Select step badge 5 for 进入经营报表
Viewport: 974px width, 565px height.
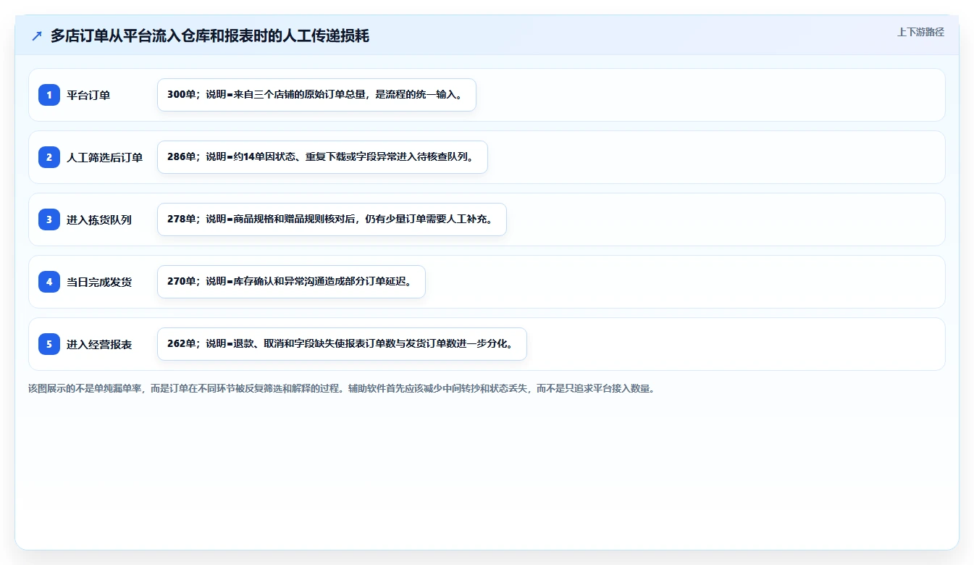(x=49, y=344)
